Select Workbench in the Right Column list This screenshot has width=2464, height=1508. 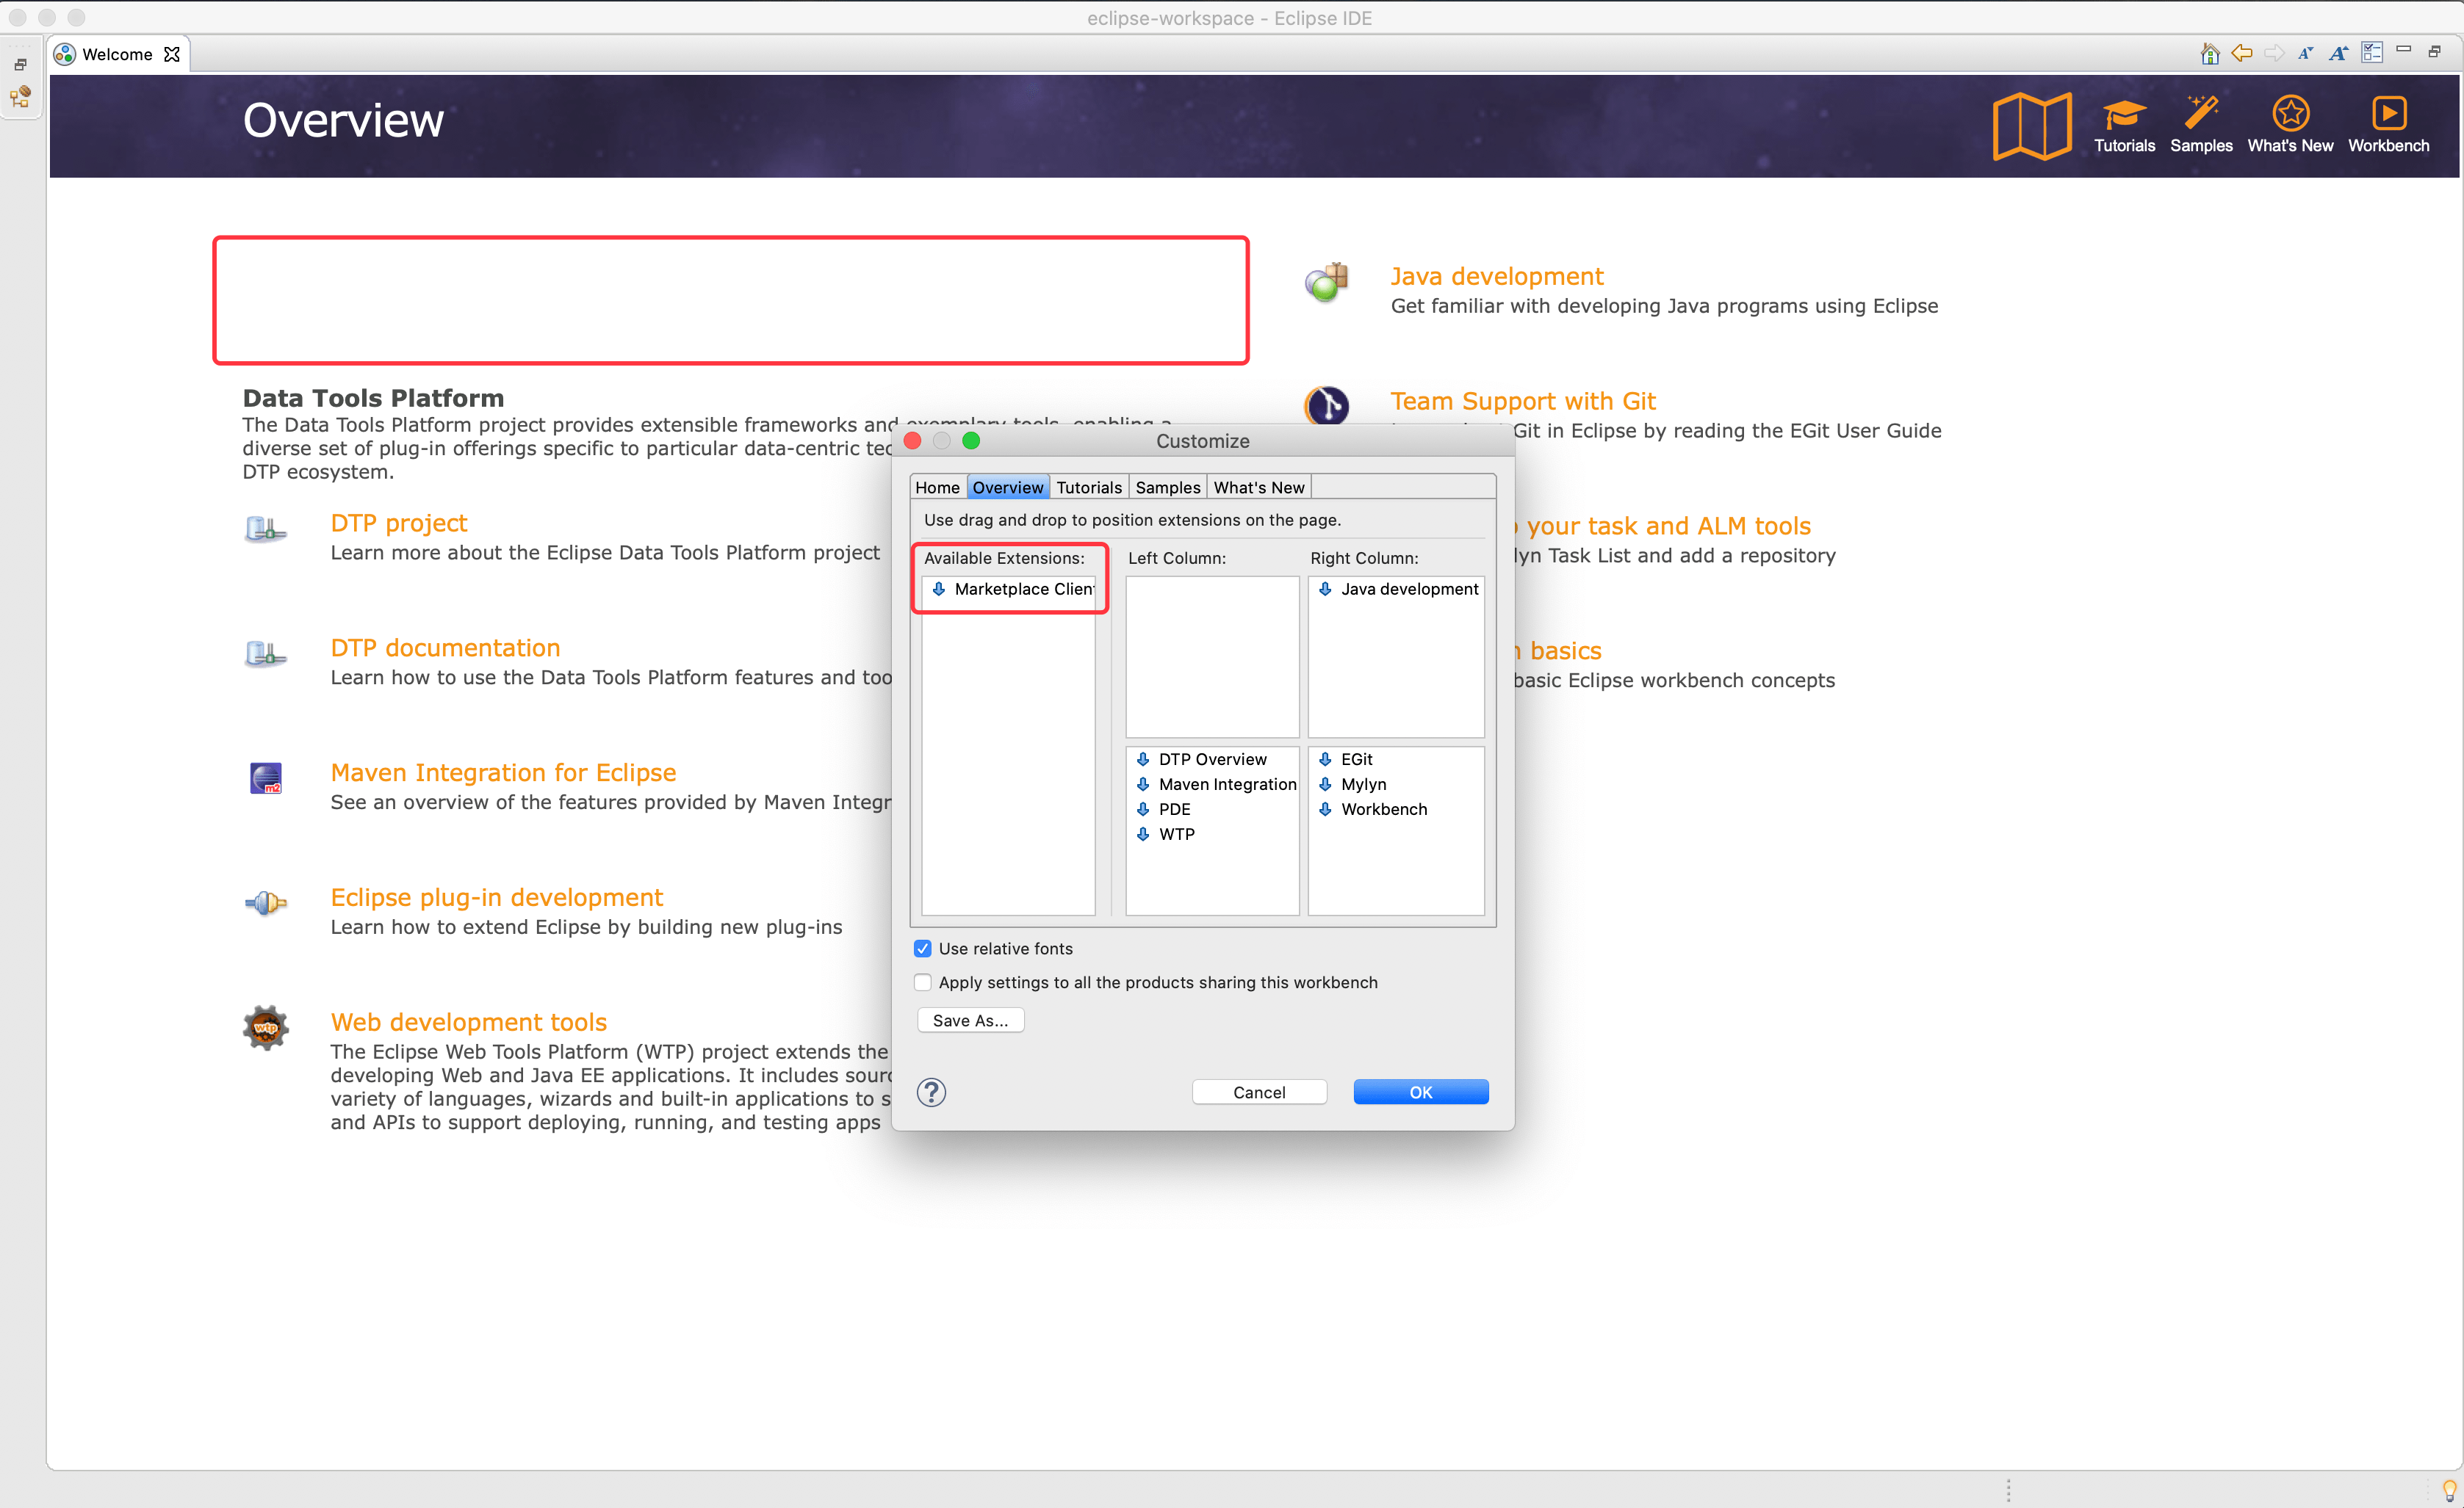coord(1396,808)
